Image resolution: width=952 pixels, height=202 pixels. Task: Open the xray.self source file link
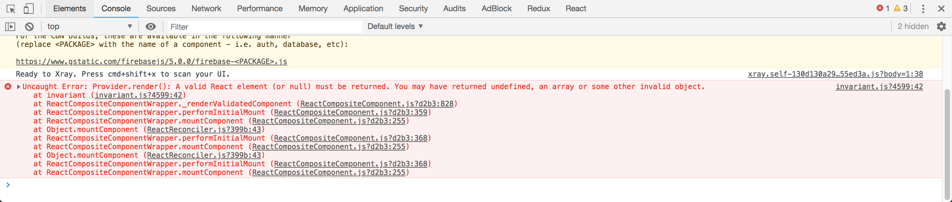click(x=835, y=74)
